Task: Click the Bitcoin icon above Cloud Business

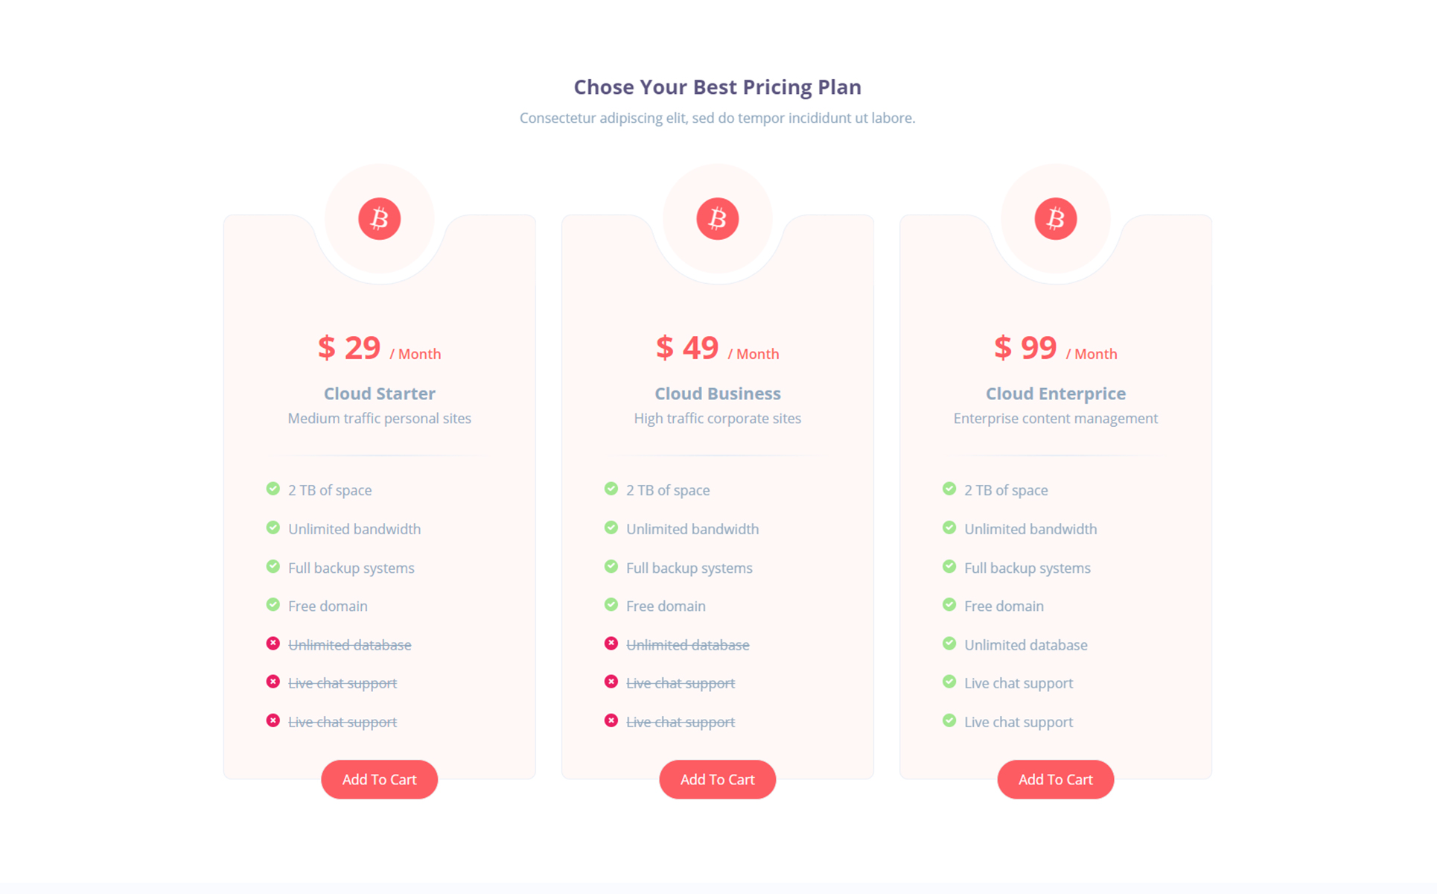Action: pos(717,219)
